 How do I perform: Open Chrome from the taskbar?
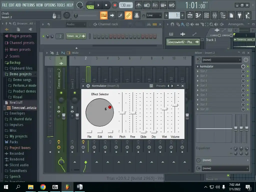click(43, 187)
